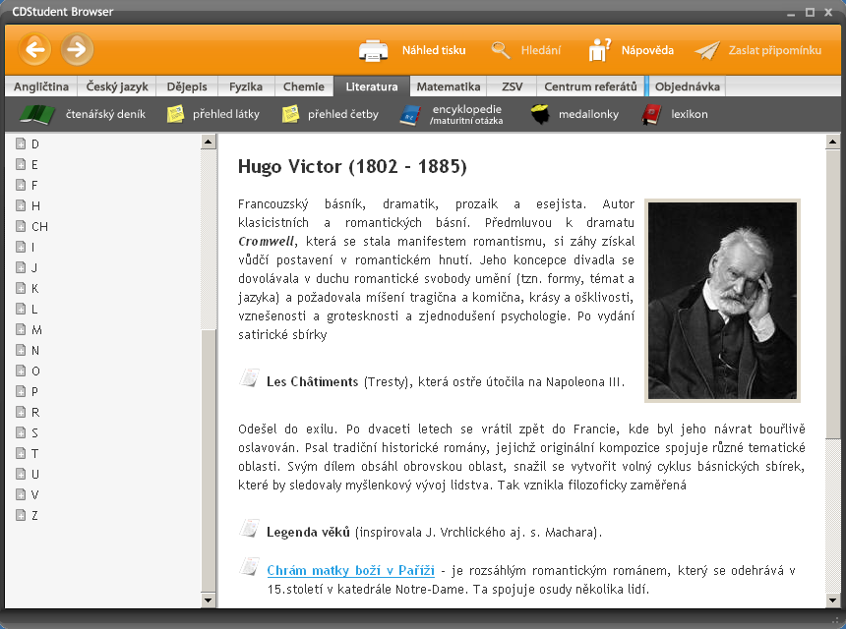This screenshot has height=629, width=846.
Task: Expand the F tree node
Action: pos(21,186)
